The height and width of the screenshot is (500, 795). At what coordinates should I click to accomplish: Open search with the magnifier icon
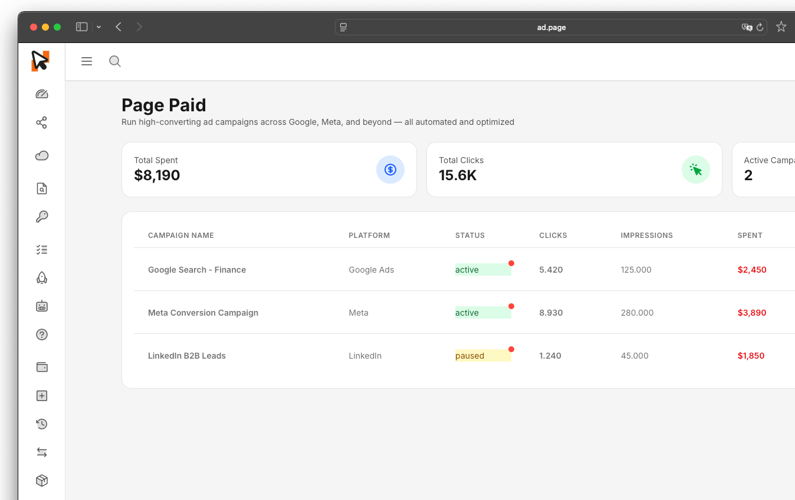point(115,61)
